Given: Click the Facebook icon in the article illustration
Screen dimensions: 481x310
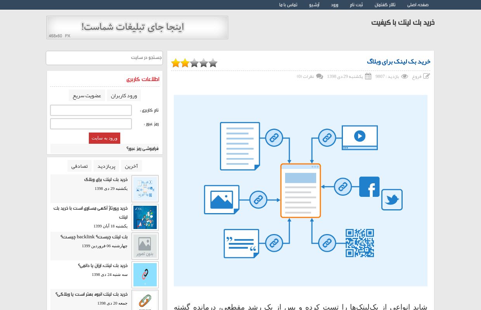Looking at the screenshot, I should click(369, 187).
